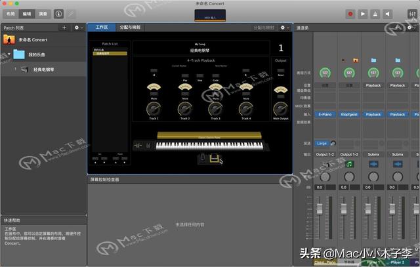Click the green music note icon on the Klopfgeist strip

pos(349,164)
